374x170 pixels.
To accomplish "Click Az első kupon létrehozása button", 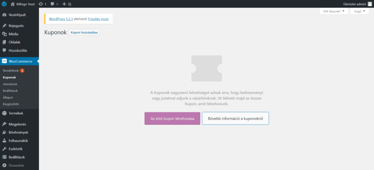I will pos(172,118).
